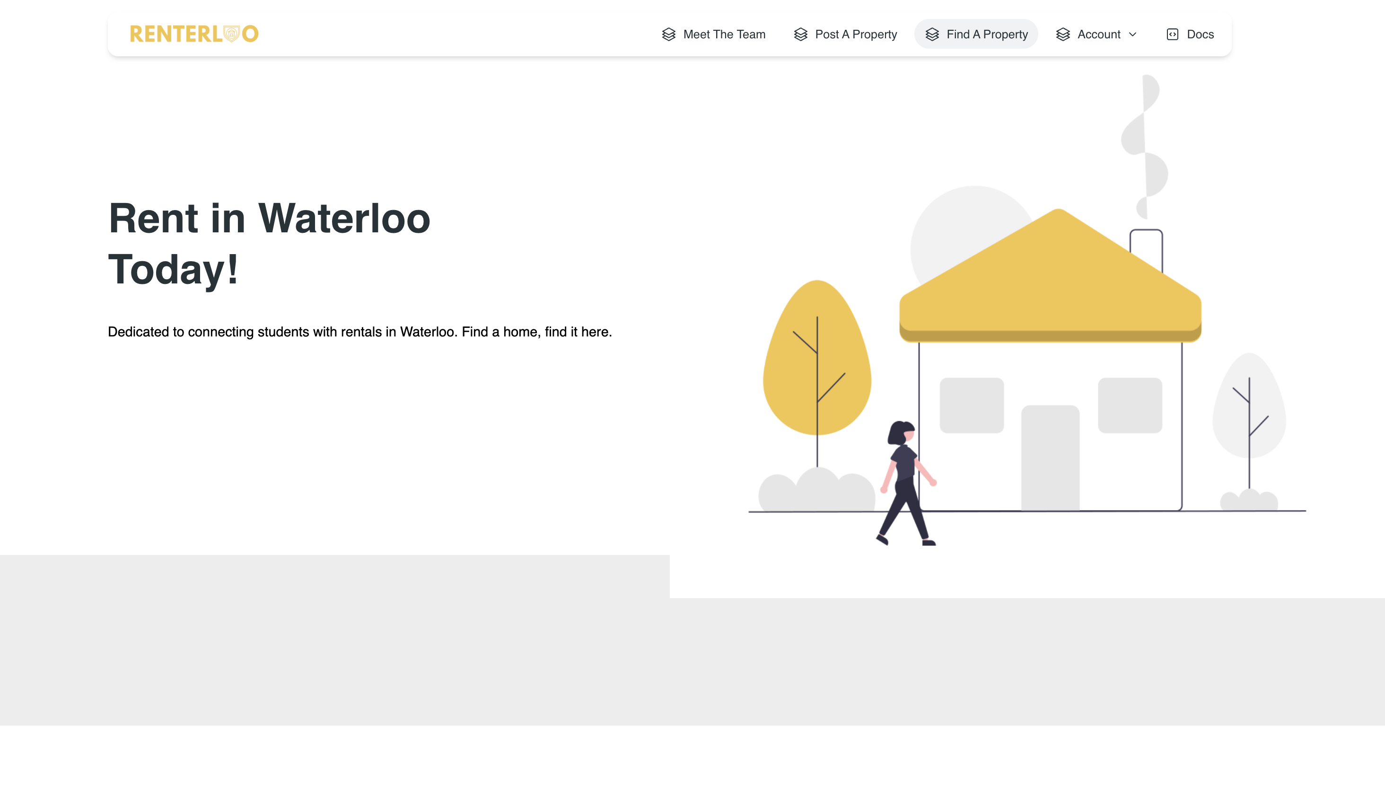Open the Docs link
Viewport: 1385px width, 812px height.
[1200, 34]
